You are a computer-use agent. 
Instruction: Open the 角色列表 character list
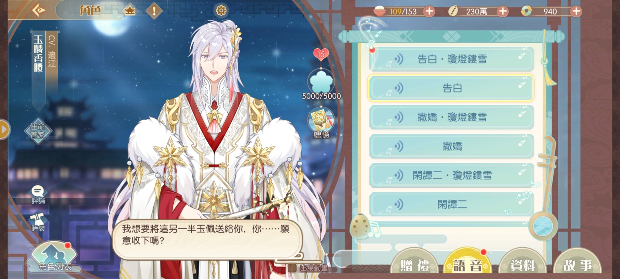point(54,257)
